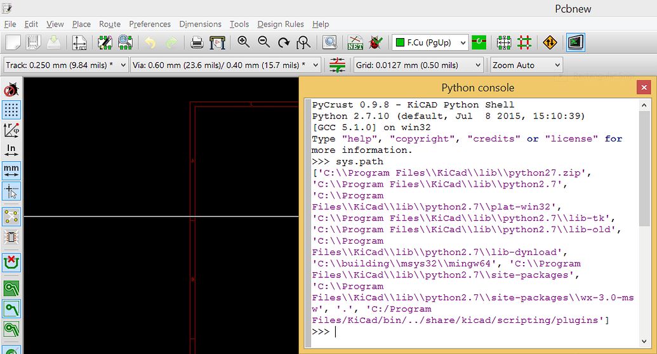
Task: Toggle board ratsnest display
Action: [11, 217]
